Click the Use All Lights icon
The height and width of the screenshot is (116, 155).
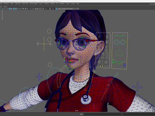[x=18, y=9]
